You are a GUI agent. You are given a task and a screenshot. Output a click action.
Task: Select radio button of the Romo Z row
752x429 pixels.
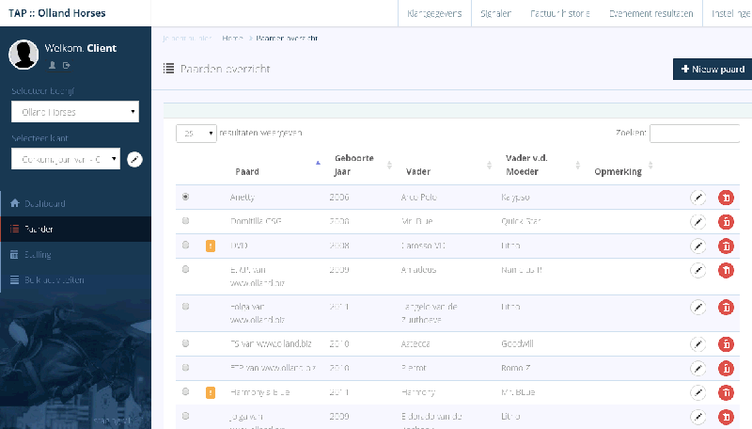tap(185, 368)
